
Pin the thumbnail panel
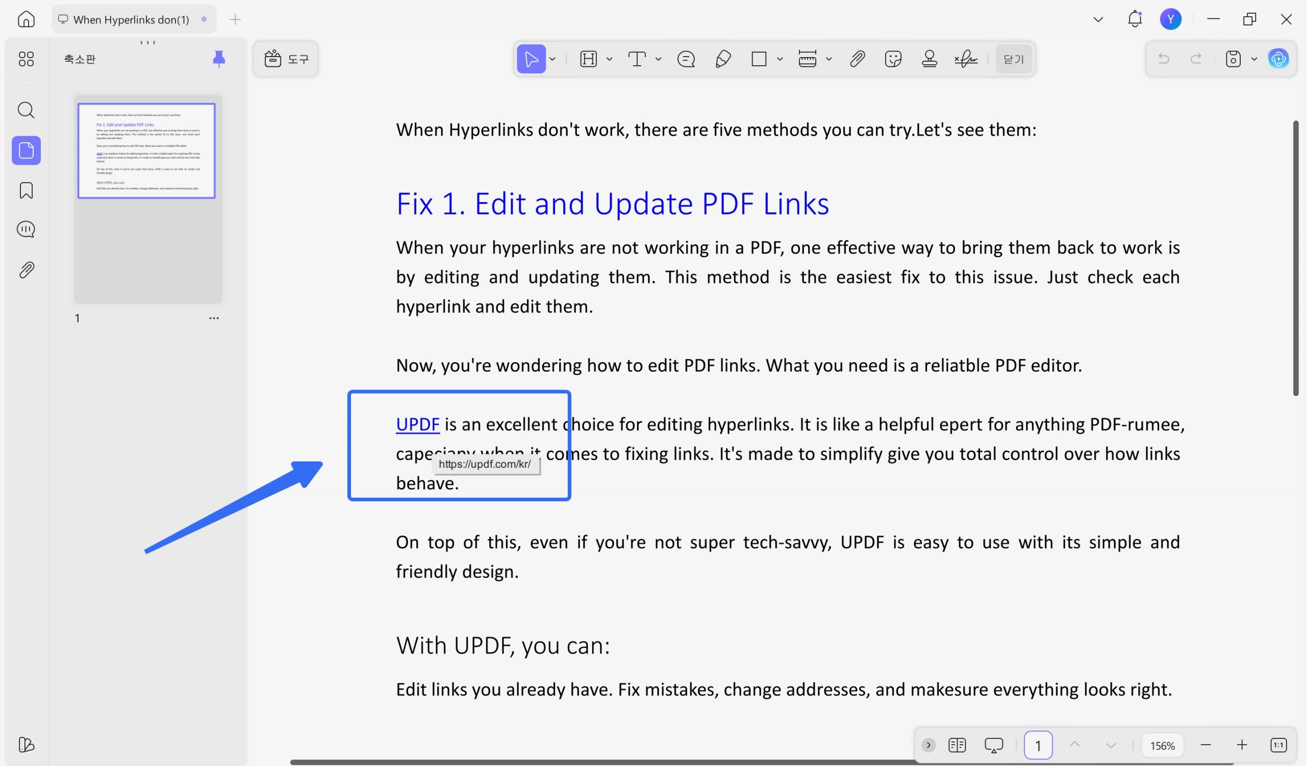pyautogui.click(x=219, y=59)
